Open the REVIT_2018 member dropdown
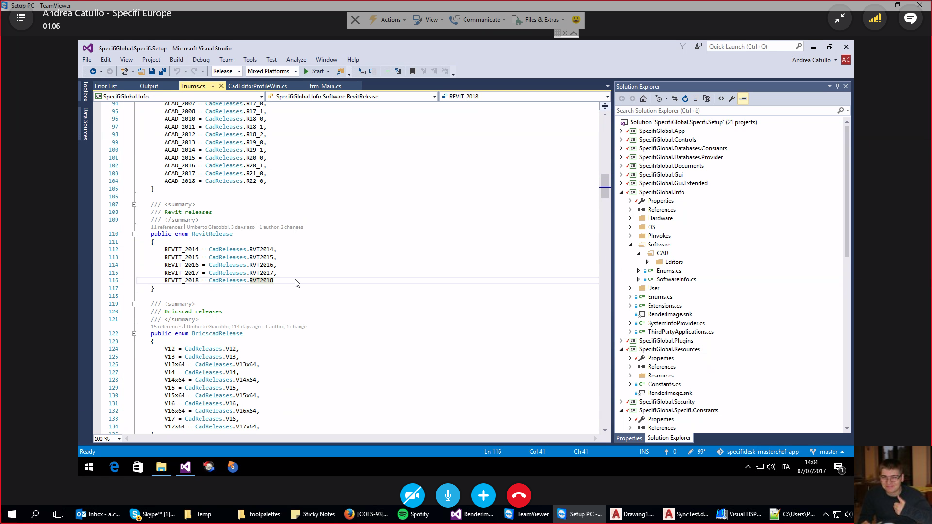This screenshot has width=932, height=524. tap(525, 97)
